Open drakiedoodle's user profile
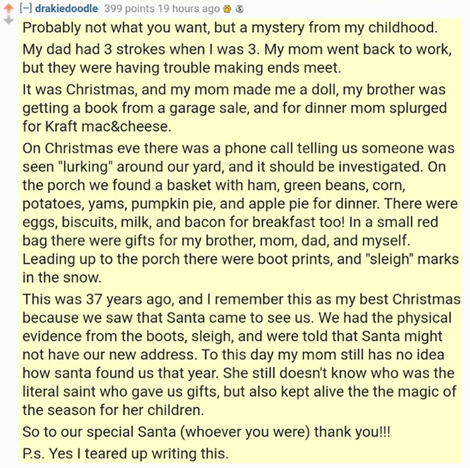Screen dimensions: 470x468 click(66, 8)
